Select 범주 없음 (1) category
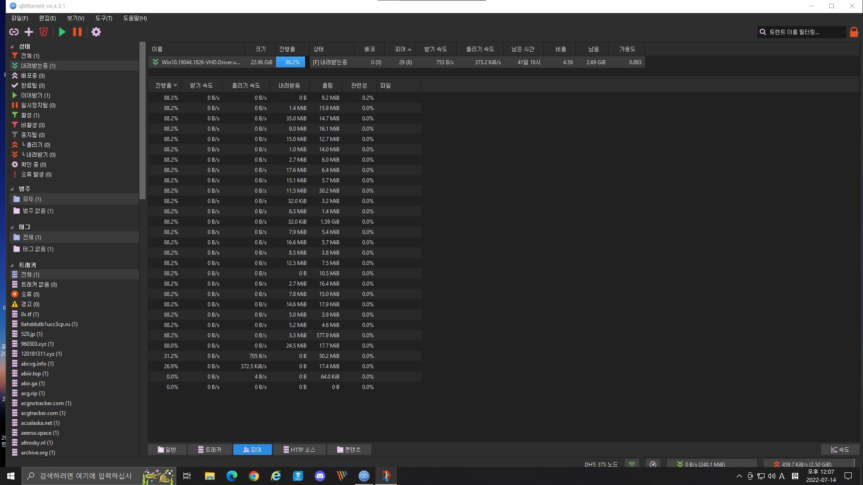Image resolution: width=863 pixels, height=485 pixels. pos(74,211)
